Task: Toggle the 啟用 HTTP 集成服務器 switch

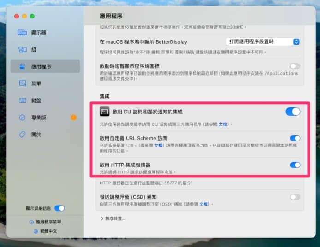Action: (x=295, y=165)
